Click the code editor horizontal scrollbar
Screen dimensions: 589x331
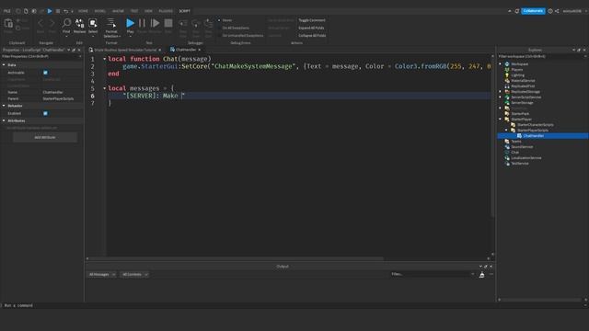[x=237, y=258]
